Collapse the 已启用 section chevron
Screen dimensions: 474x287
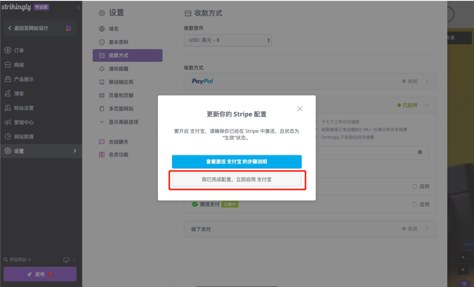[427, 105]
